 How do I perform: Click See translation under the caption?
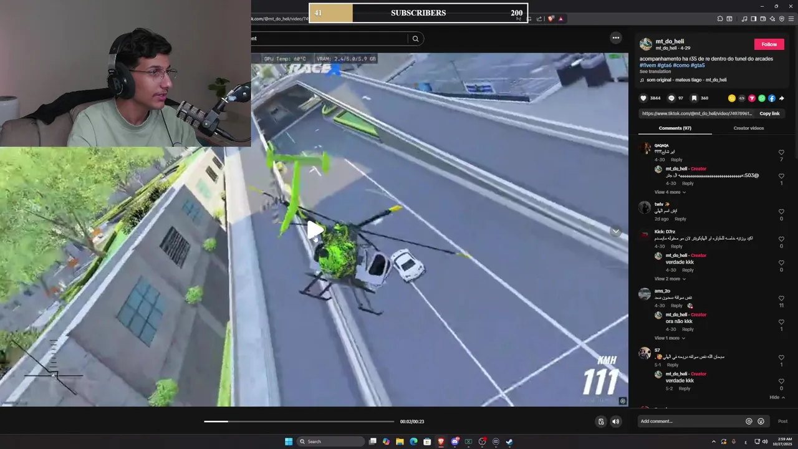point(655,72)
